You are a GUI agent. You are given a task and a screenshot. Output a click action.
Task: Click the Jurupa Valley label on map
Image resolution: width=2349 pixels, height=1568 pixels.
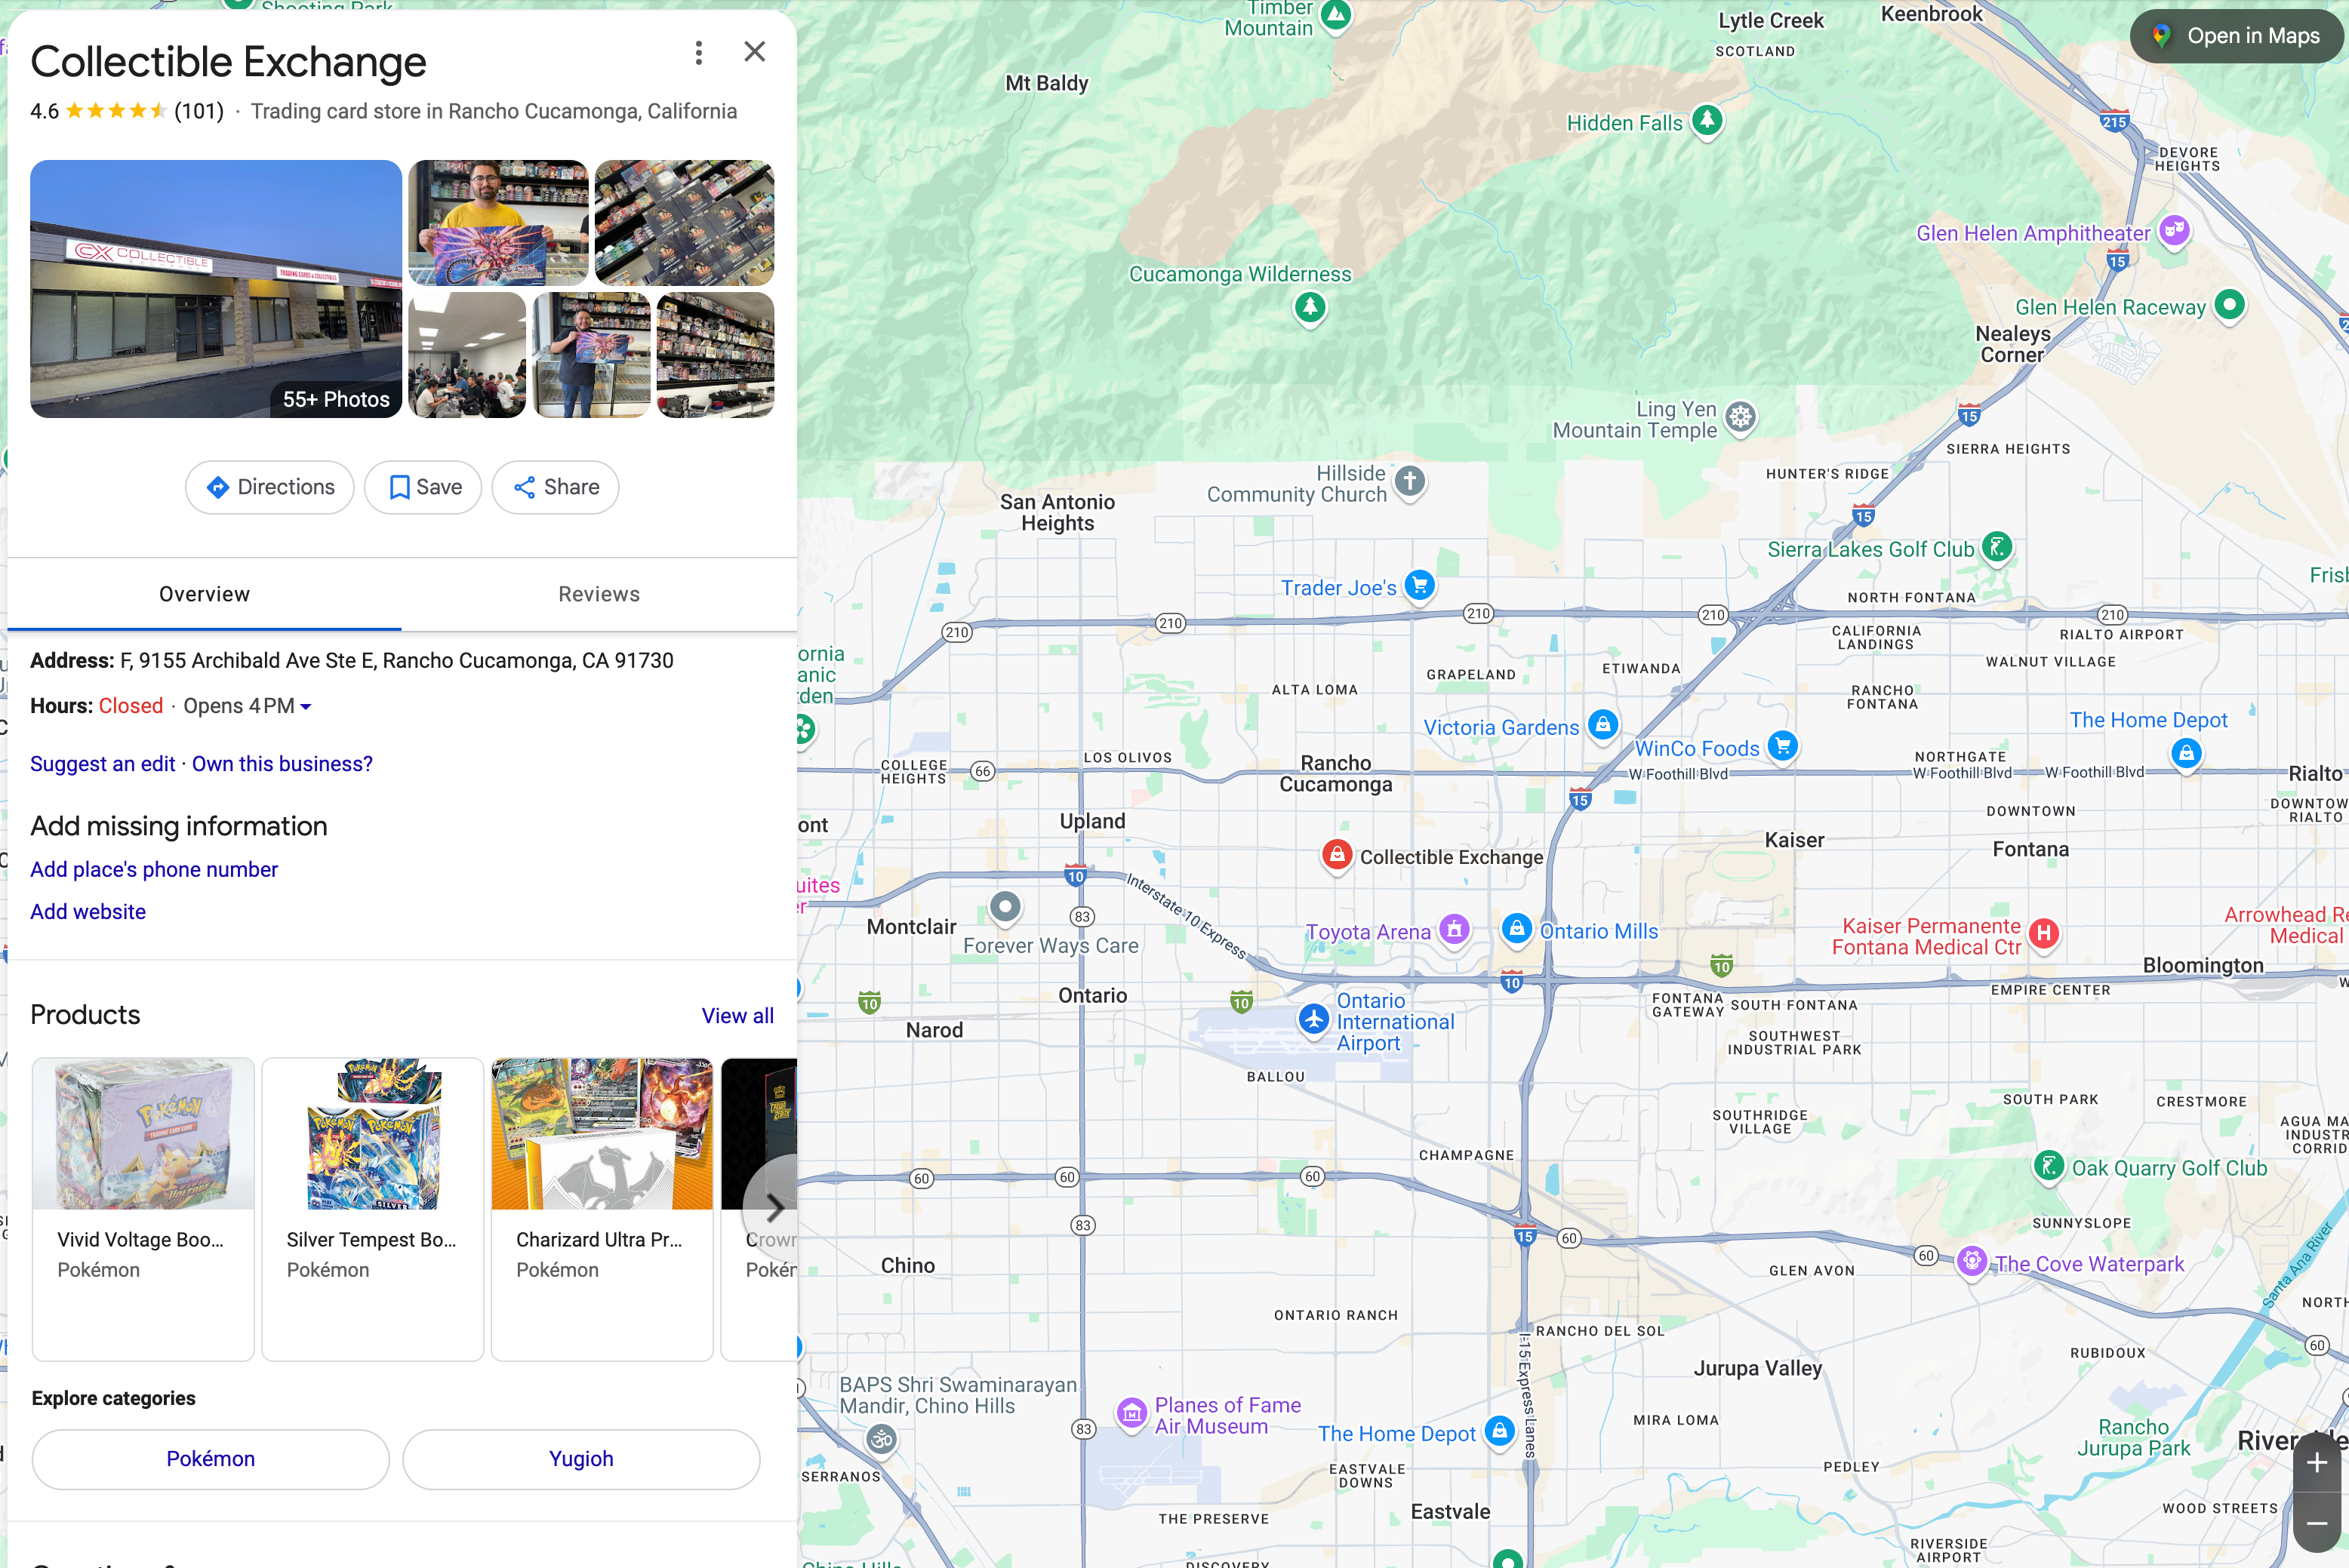point(1758,1368)
